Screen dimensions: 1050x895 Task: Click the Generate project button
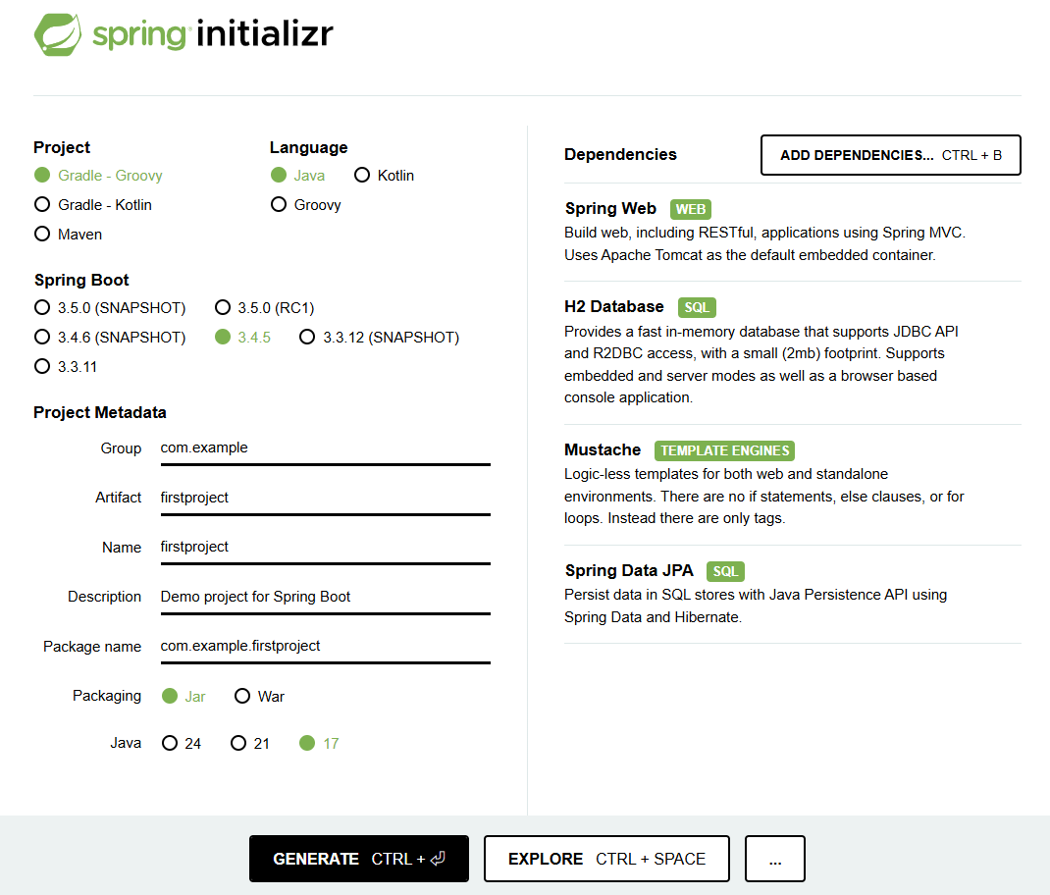[359, 859]
